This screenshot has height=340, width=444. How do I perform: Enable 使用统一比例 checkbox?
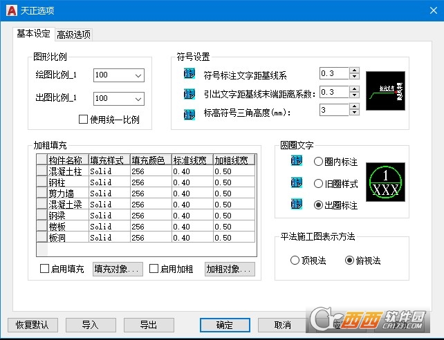click(x=83, y=119)
